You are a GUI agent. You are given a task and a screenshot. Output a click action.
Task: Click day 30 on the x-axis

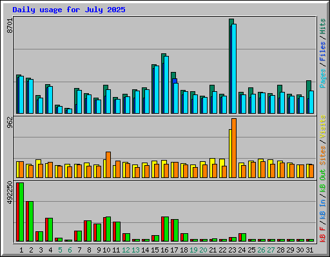tap(300, 250)
